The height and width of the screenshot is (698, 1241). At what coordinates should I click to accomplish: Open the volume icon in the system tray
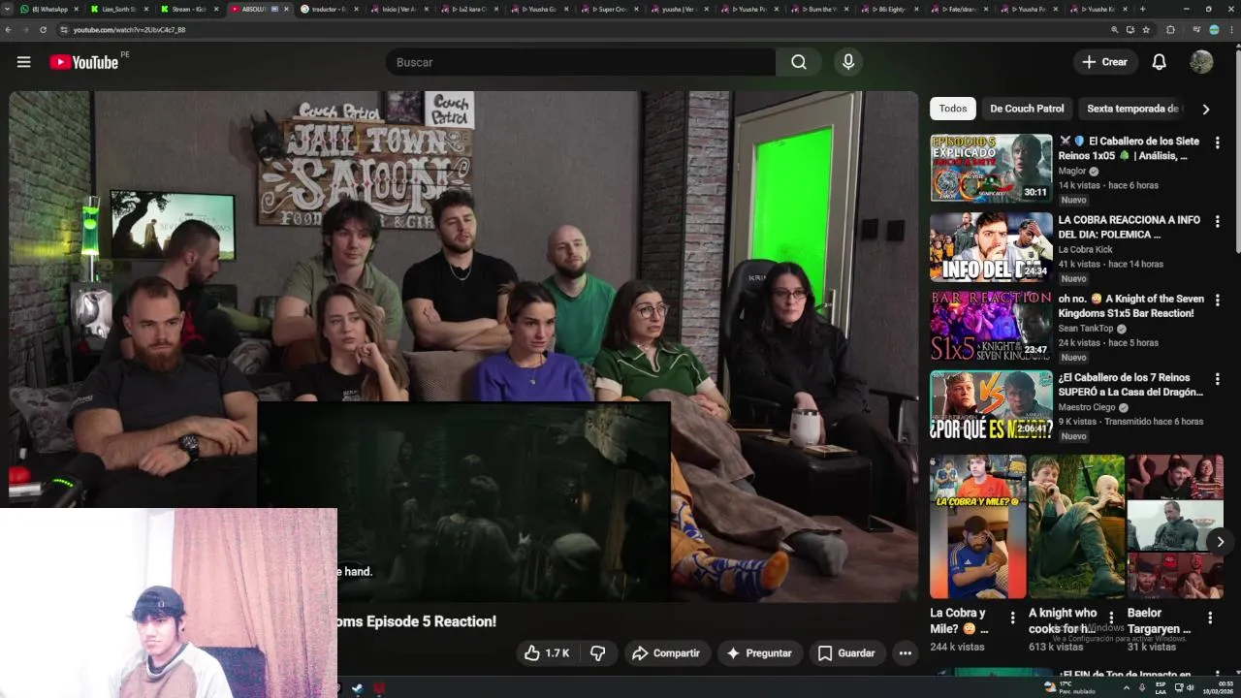coord(1190,687)
